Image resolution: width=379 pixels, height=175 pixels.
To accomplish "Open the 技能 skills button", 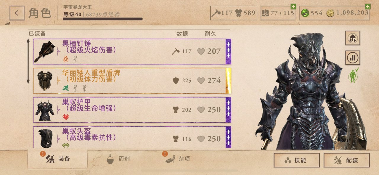I will [297, 160].
